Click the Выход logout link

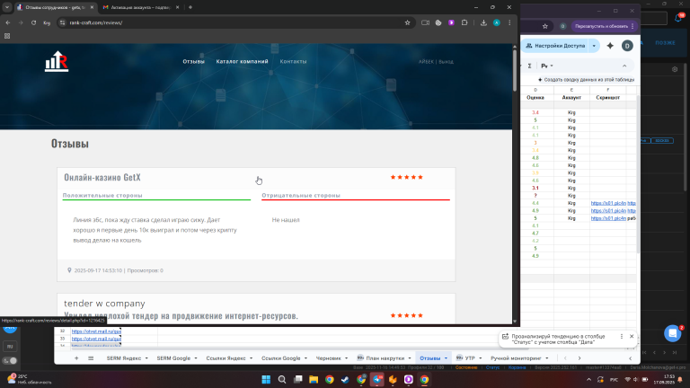[446, 62]
